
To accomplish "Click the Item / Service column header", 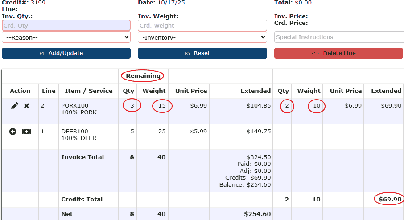I will [x=88, y=91].
